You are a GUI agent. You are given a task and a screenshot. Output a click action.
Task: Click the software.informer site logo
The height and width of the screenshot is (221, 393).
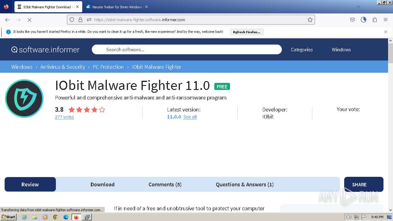[x=45, y=50]
